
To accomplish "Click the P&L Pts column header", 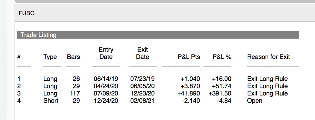I will coord(189,57).
